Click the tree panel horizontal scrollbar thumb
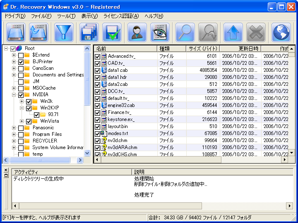 pos(40,160)
